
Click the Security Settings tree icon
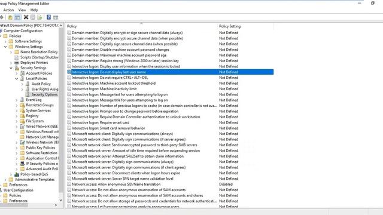point(17,68)
